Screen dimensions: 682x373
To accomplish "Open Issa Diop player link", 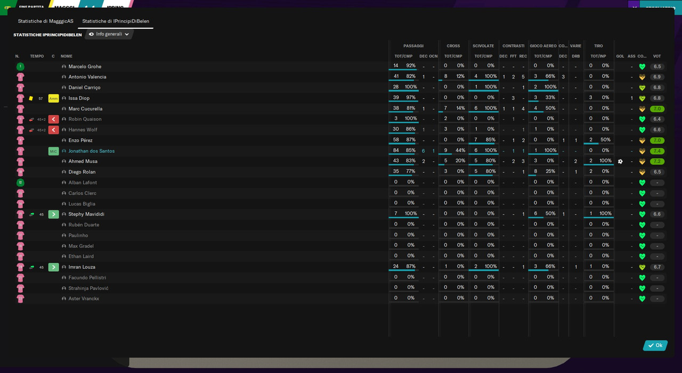I will click(79, 98).
